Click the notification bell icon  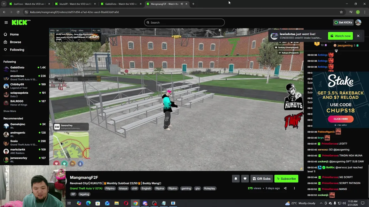point(236,179)
